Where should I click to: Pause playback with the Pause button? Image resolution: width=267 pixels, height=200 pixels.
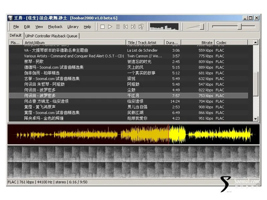(x=118, y=27)
